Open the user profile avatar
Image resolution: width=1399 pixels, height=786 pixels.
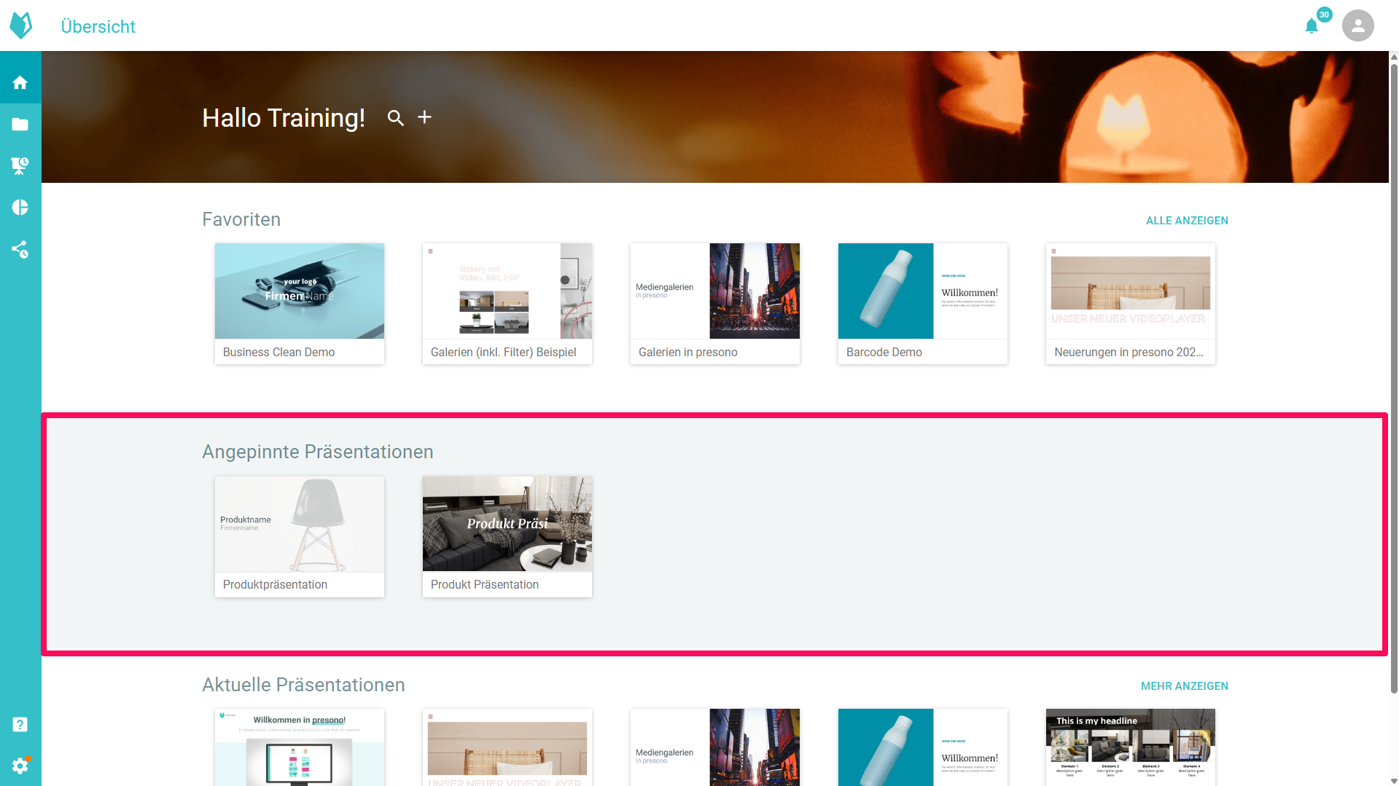[1357, 25]
